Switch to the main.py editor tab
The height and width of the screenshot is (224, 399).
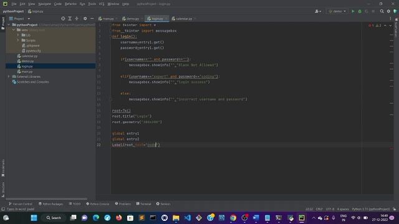click(x=108, y=19)
